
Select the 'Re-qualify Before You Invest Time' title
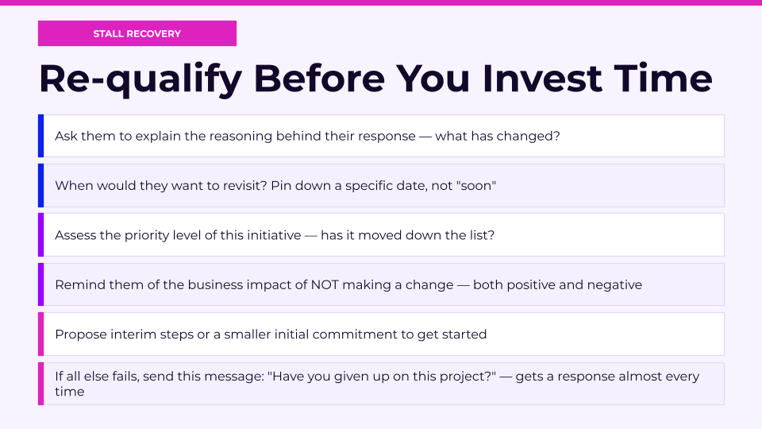(375, 79)
